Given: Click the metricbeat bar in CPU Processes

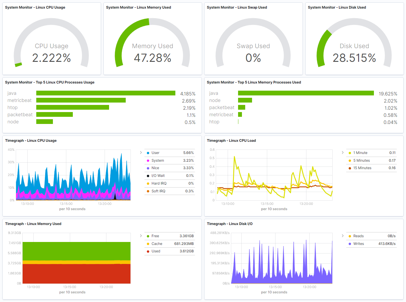Looking at the screenshot, I should [81, 100].
